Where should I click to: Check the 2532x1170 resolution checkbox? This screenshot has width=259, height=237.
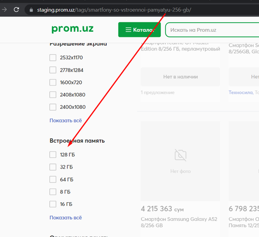click(x=53, y=58)
